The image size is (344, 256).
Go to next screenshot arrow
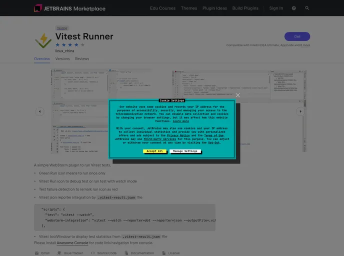300,111
